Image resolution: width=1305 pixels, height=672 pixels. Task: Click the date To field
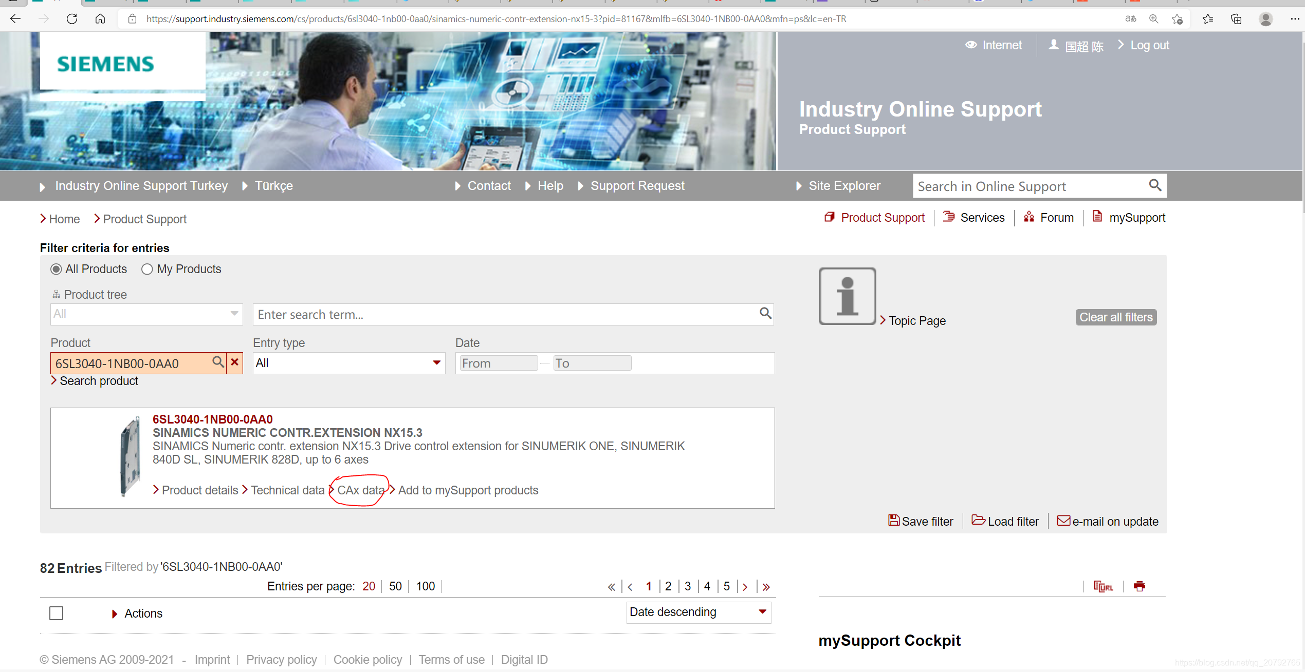point(592,363)
